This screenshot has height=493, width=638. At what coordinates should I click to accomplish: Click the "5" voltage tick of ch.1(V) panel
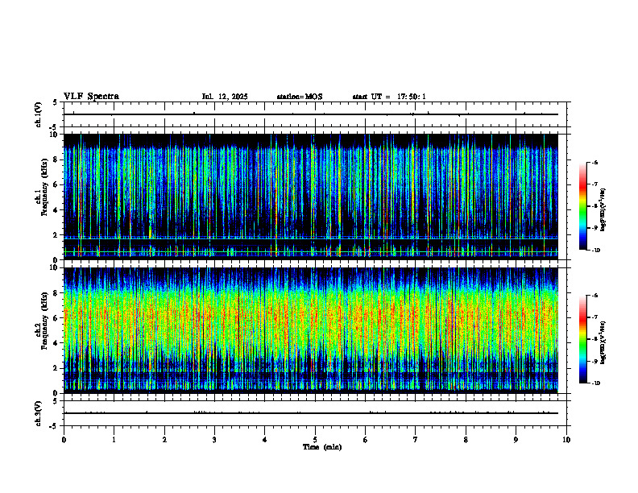pos(56,102)
